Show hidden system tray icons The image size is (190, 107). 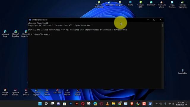pos(157,104)
